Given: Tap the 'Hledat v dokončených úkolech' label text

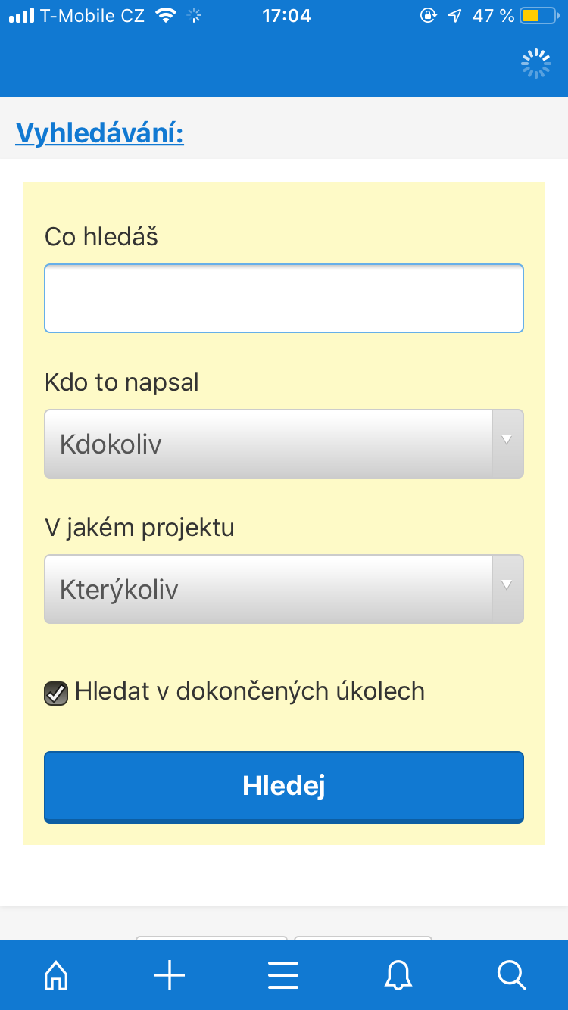Looking at the screenshot, I should point(249,691).
